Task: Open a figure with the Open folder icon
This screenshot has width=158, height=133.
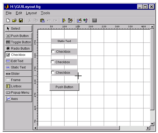Action: 14,20
